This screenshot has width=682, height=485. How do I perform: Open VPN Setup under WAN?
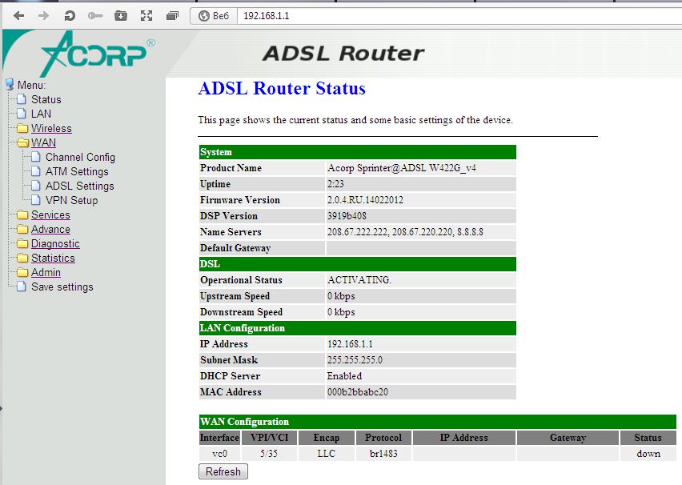point(72,200)
